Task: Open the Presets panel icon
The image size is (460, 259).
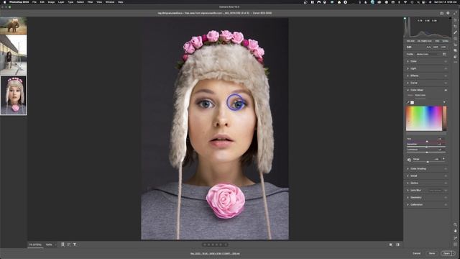Action: [x=455, y=57]
